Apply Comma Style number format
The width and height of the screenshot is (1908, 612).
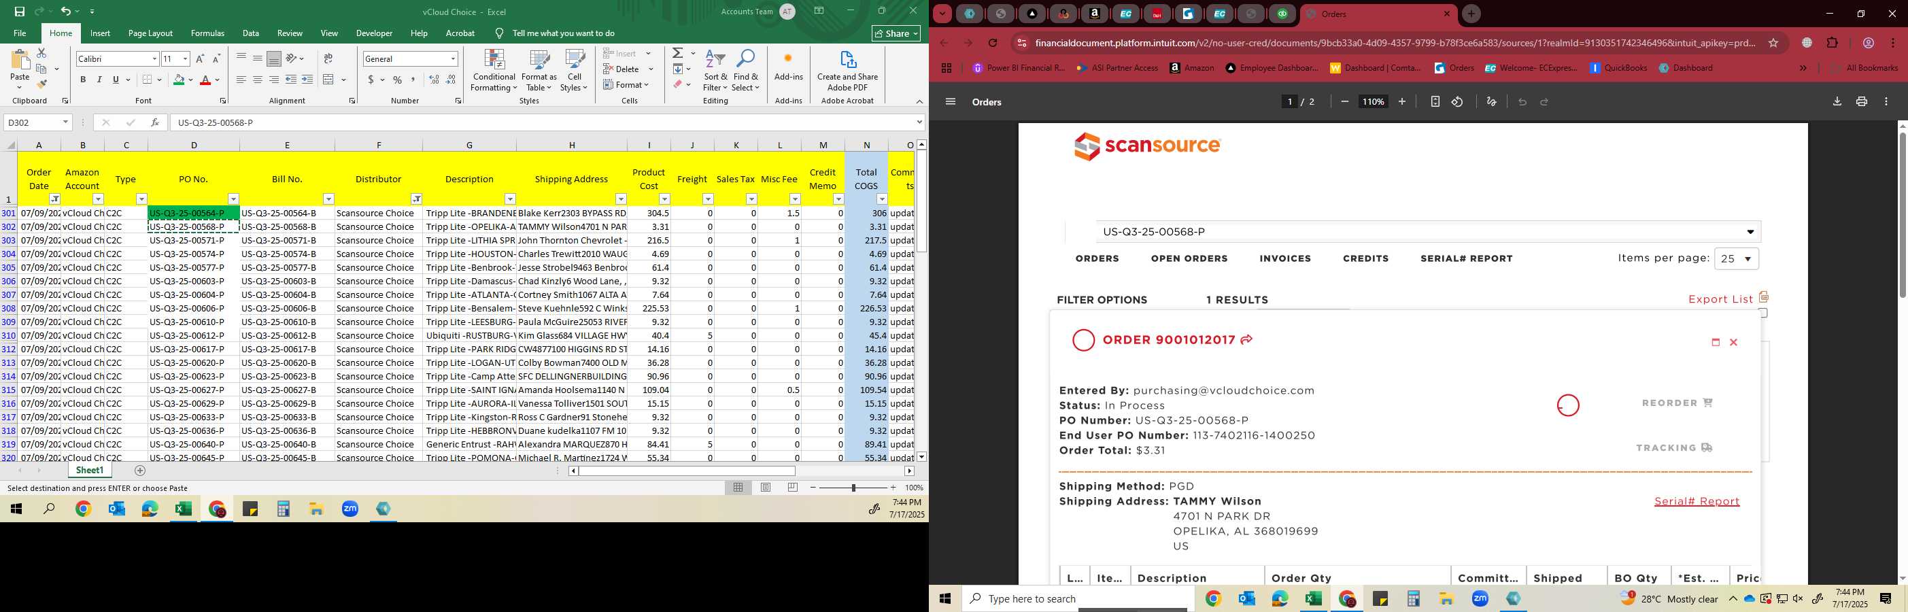tap(413, 80)
